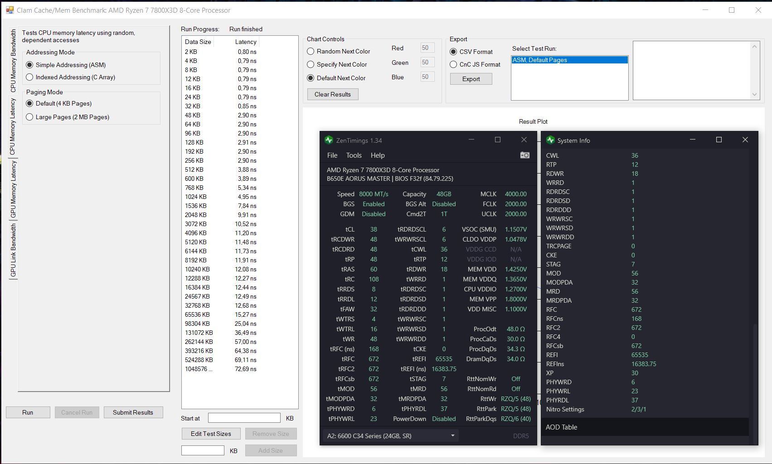The image size is (772, 464).
Task: Click the ZenTimings logo in its title bar
Action: point(329,140)
